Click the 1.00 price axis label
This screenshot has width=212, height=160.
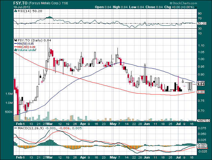click(x=201, y=59)
